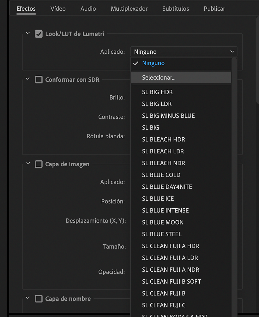Select SL BIG LDR look

click(181, 104)
